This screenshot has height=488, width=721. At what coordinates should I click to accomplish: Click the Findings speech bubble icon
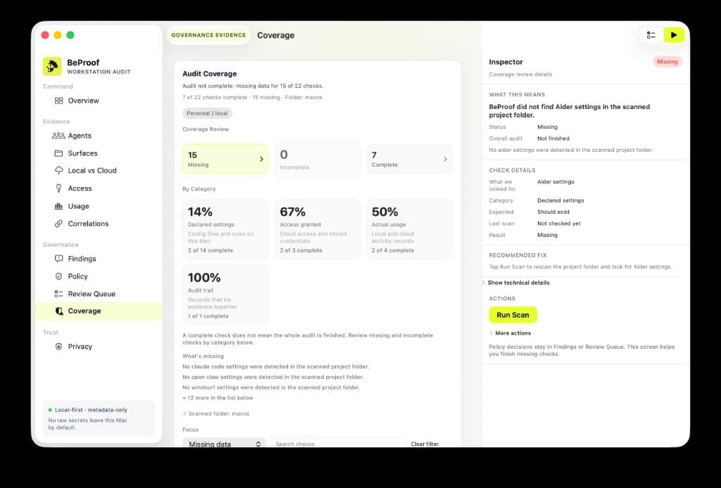point(59,259)
